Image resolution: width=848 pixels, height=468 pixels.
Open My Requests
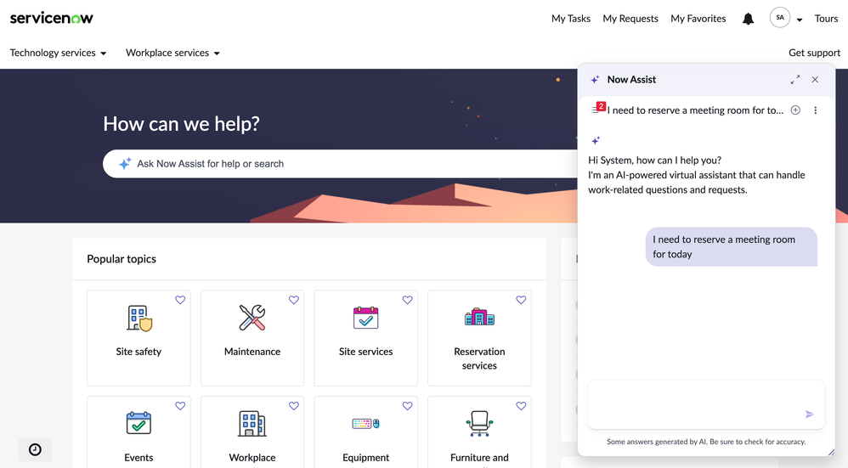(x=630, y=19)
